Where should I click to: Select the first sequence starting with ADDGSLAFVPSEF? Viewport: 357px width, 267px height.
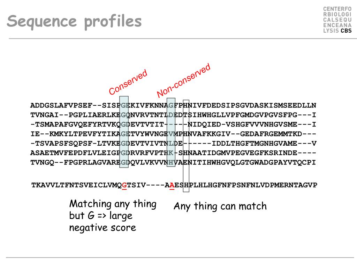click(x=173, y=105)
